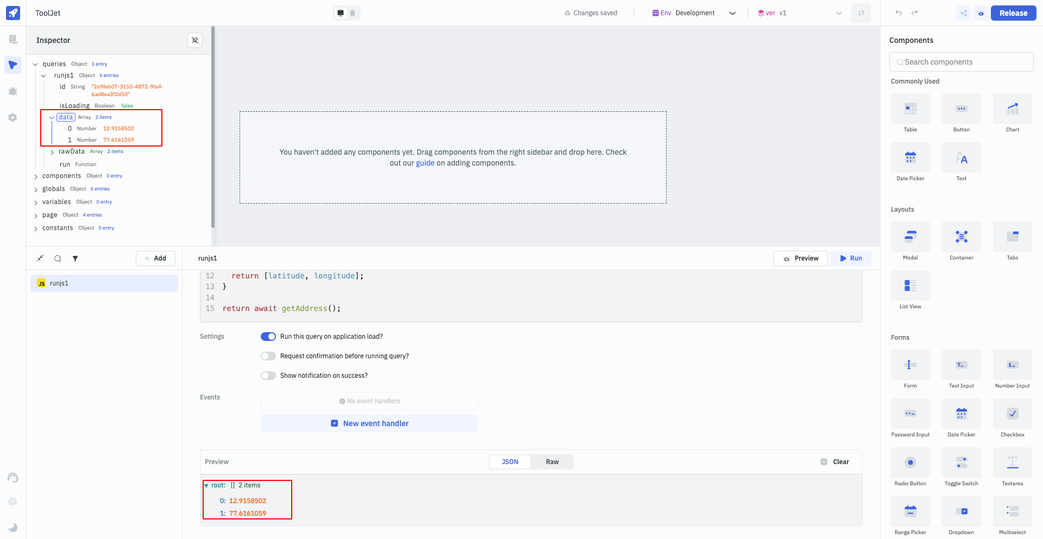The height and width of the screenshot is (539, 1043).
Task: Disable run this query on application load
Action: [268, 337]
